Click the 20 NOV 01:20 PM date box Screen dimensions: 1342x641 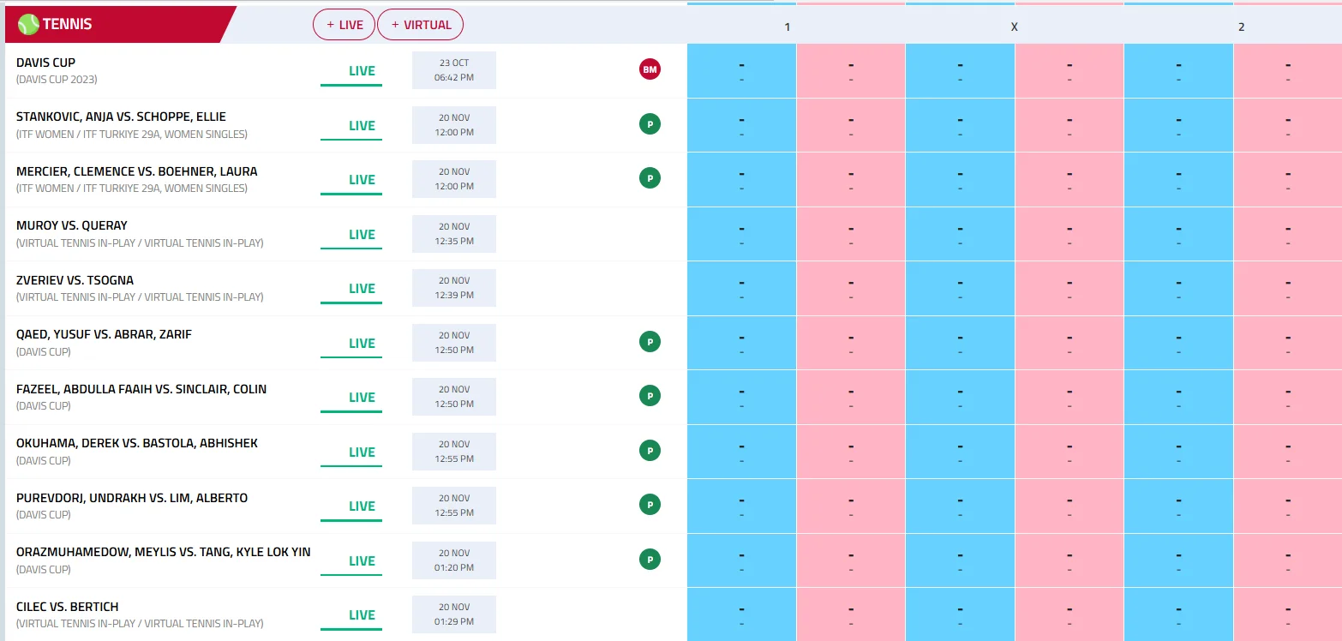point(454,560)
